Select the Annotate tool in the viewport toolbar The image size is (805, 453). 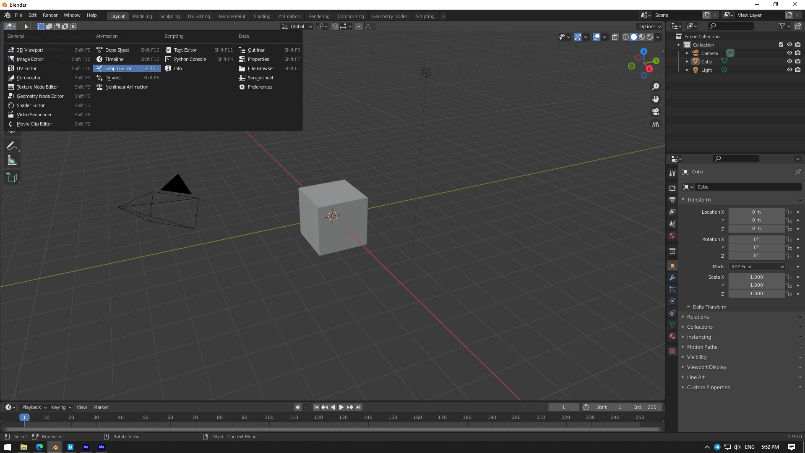point(12,146)
